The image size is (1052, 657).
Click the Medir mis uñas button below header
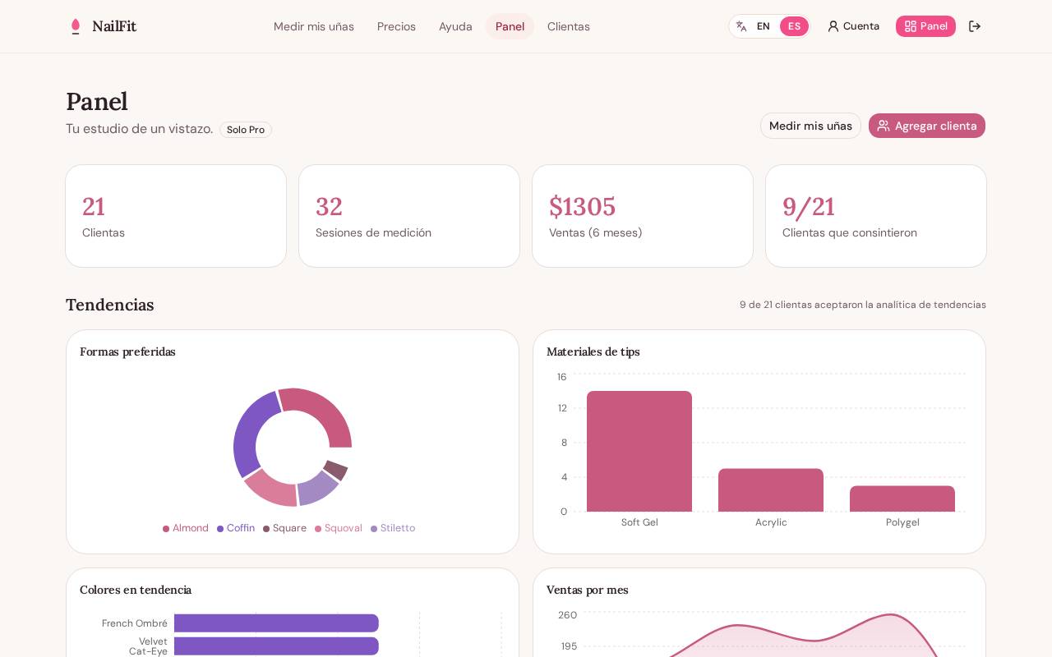[x=810, y=126]
